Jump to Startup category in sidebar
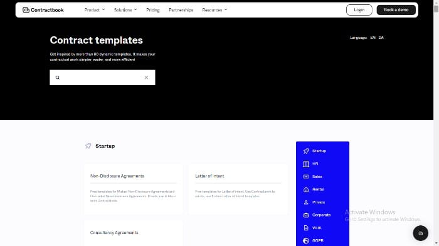This screenshot has width=439, height=246. [x=319, y=151]
